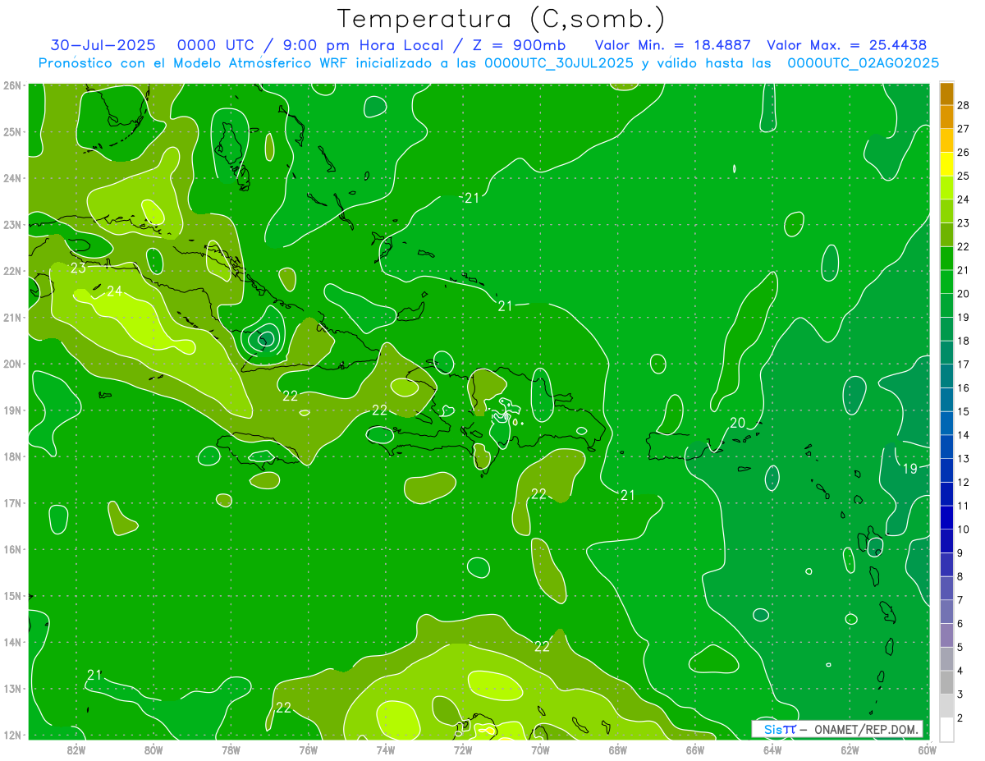Select the Valor Max. = 25.4438 readout
Image resolution: width=985 pixels, height=761 pixels.
tap(846, 45)
